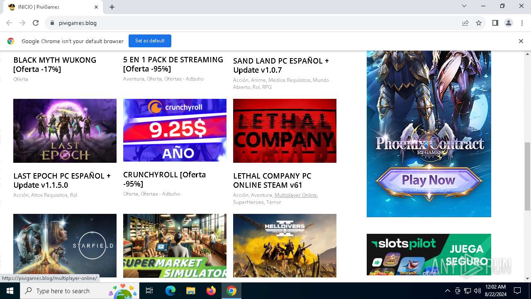Open the Windows Start menu

click(x=10, y=291)
